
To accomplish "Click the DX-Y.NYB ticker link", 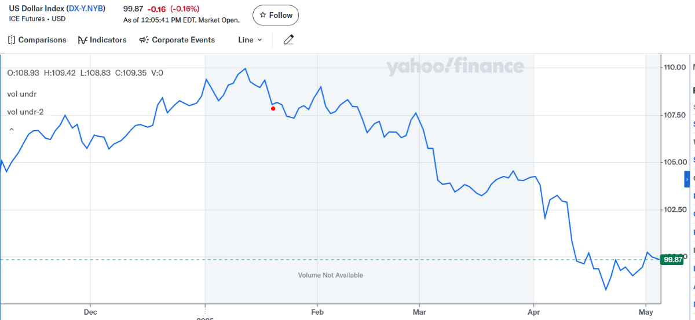I will [x=86, y=8].
